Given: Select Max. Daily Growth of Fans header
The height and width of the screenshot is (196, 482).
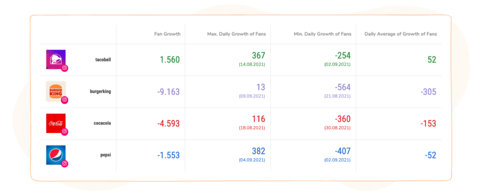Looking at the screenshot, I should coord(236,34).
